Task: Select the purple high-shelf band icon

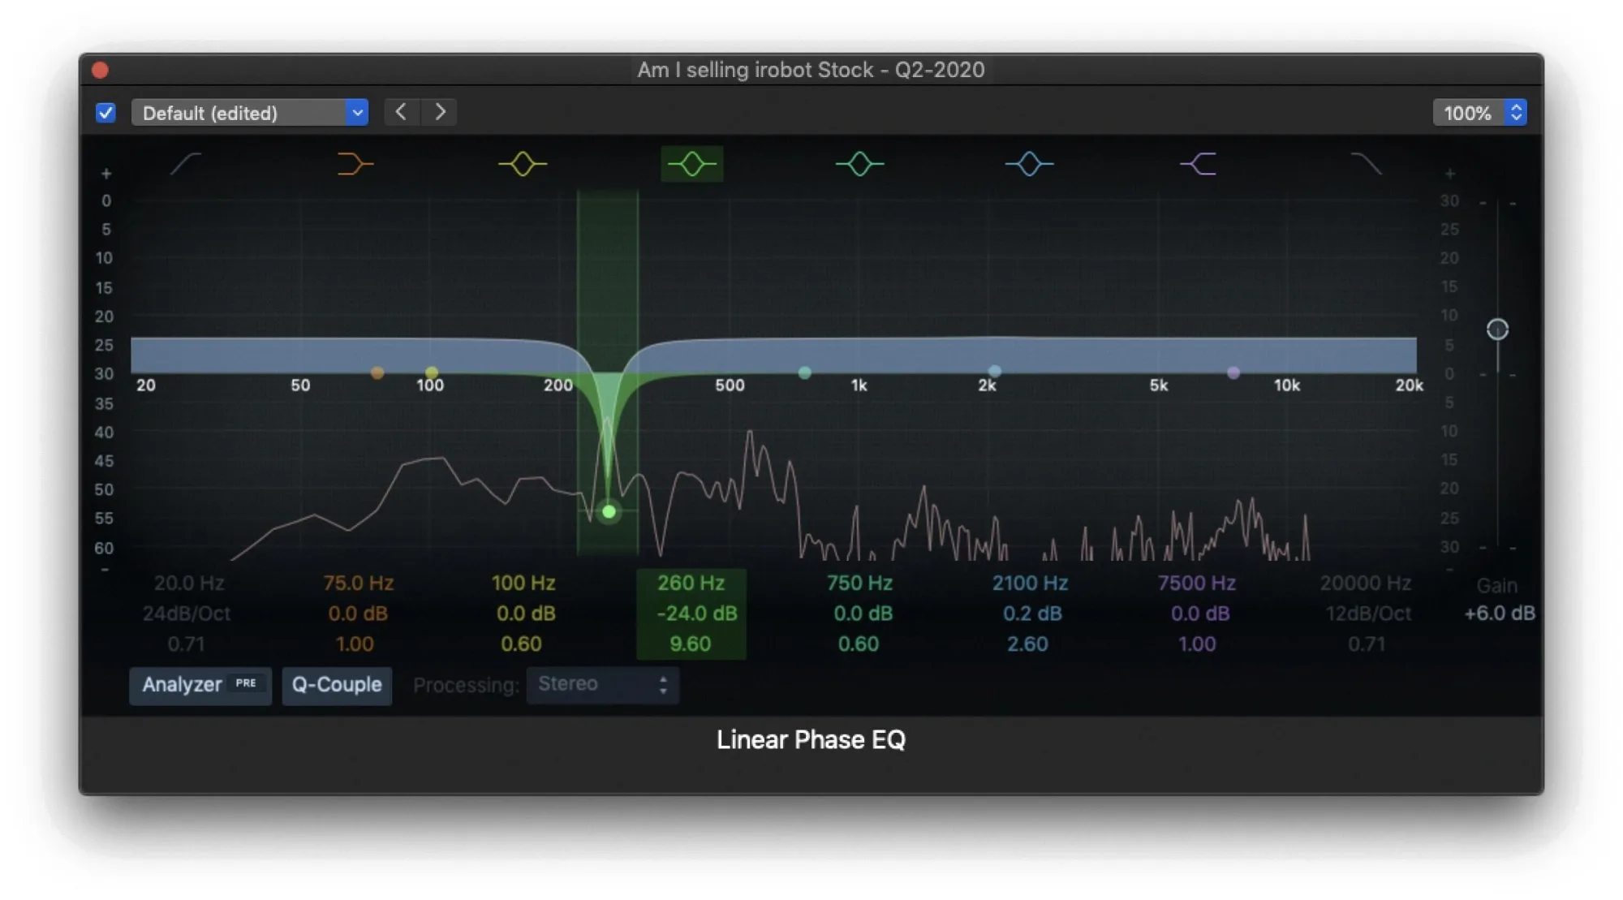Action: (x=1198, y=163)
